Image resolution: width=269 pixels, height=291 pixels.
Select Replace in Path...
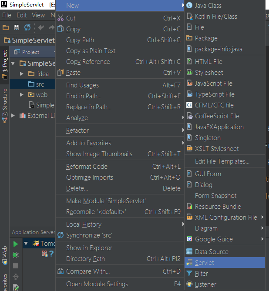(x=120, y=107)
